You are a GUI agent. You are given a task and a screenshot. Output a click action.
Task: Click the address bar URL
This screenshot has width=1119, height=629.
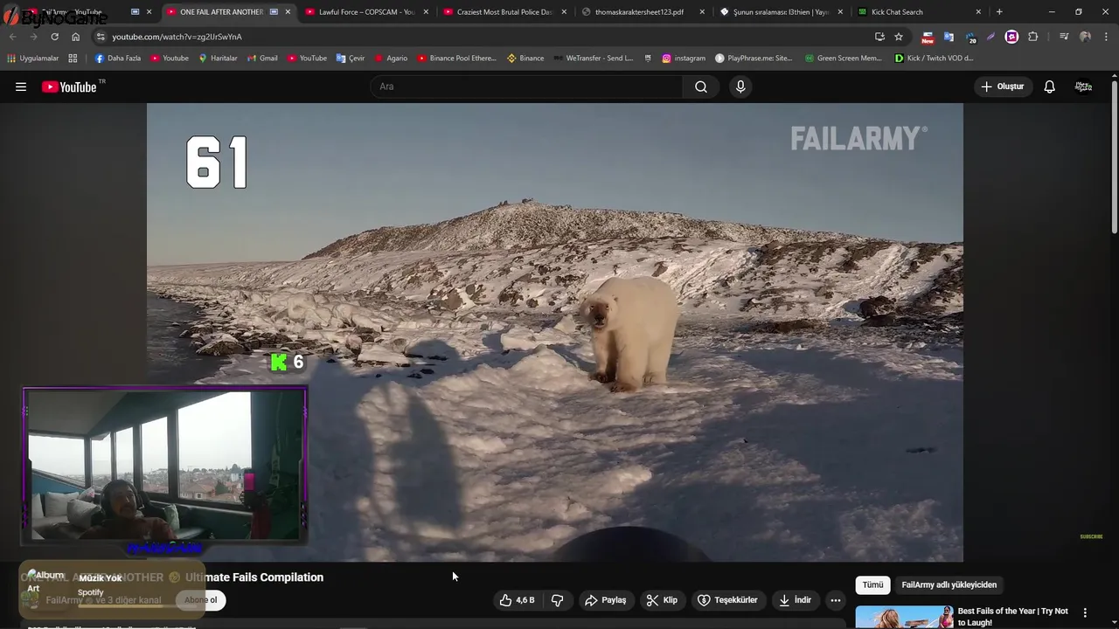click(x=177, y=37)
